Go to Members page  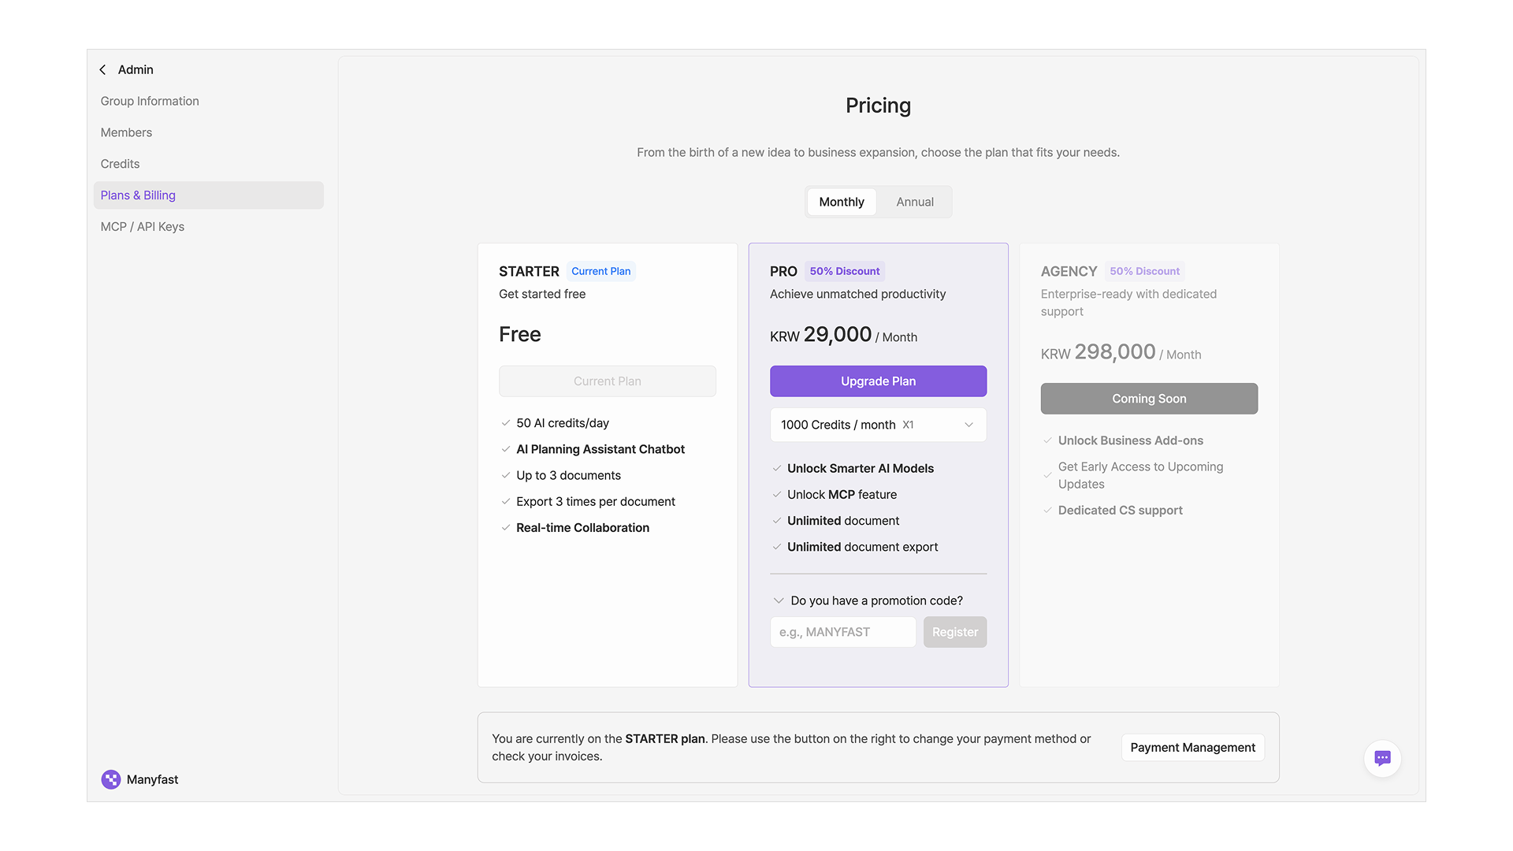[x=126, y=132]
